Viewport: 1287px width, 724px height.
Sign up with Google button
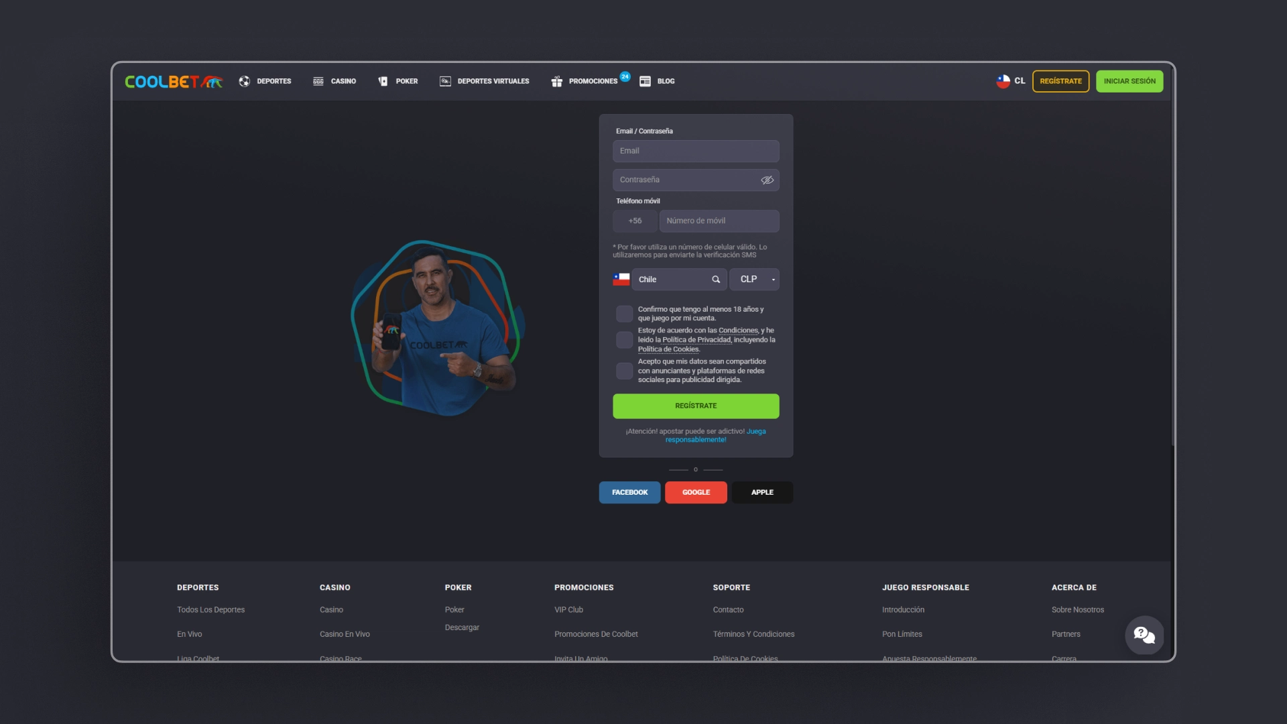tap(696, 493)
